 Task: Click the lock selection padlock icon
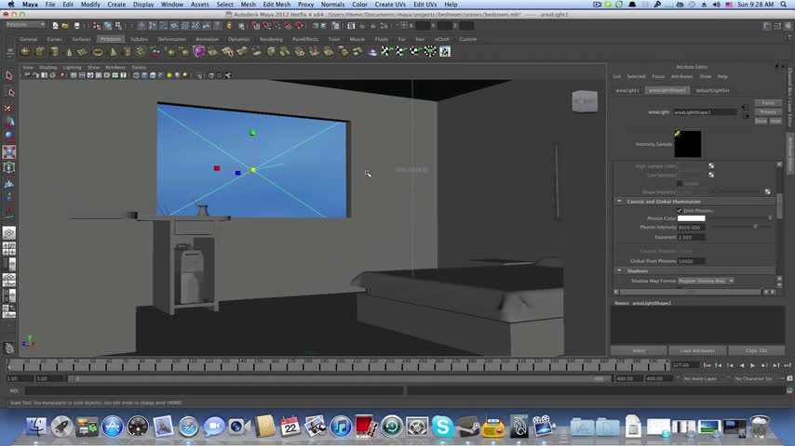click(229, 25)
